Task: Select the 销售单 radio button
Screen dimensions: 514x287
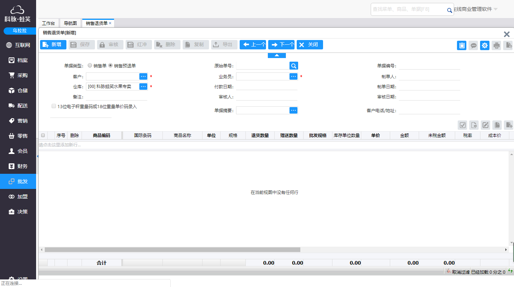Action: [90, 66]
